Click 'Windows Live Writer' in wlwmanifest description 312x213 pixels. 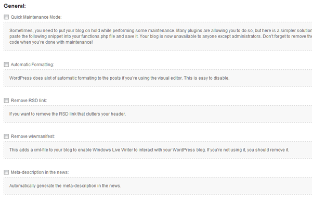[113, 150]
